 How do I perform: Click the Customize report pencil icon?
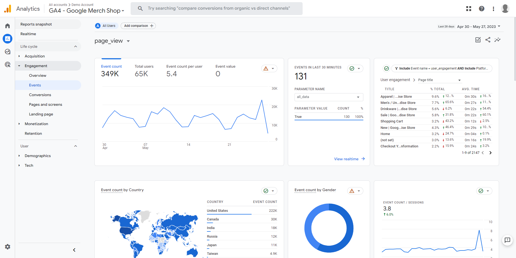(478, 40)
